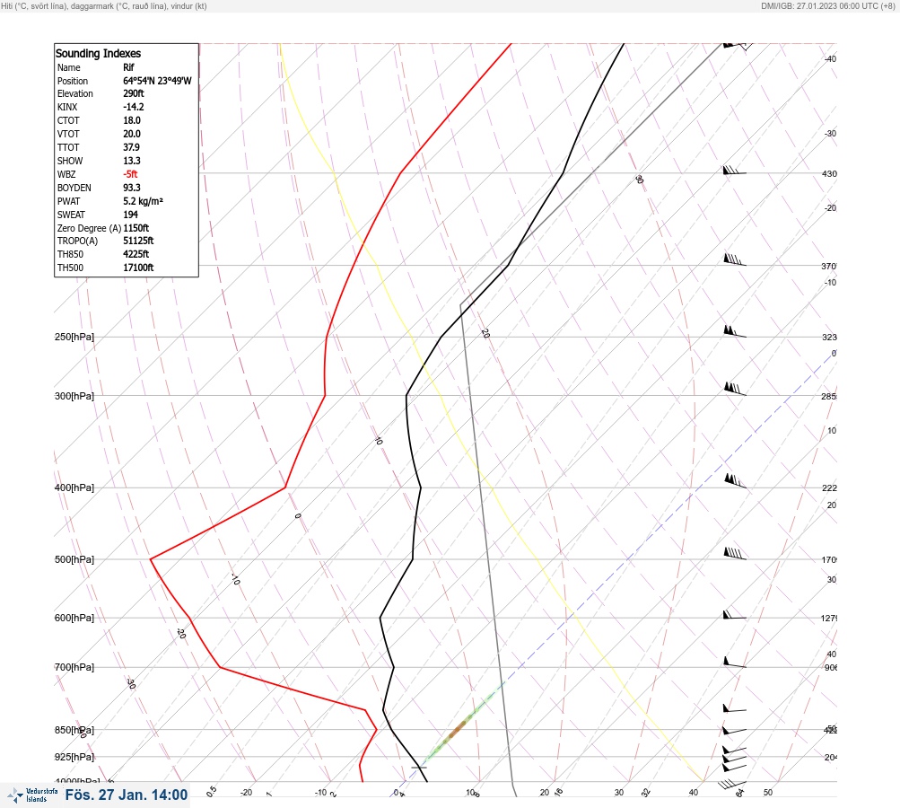Click the -40 temperature label at top right
This screenshot has width=900, height=808.
(x=830, y=58)
